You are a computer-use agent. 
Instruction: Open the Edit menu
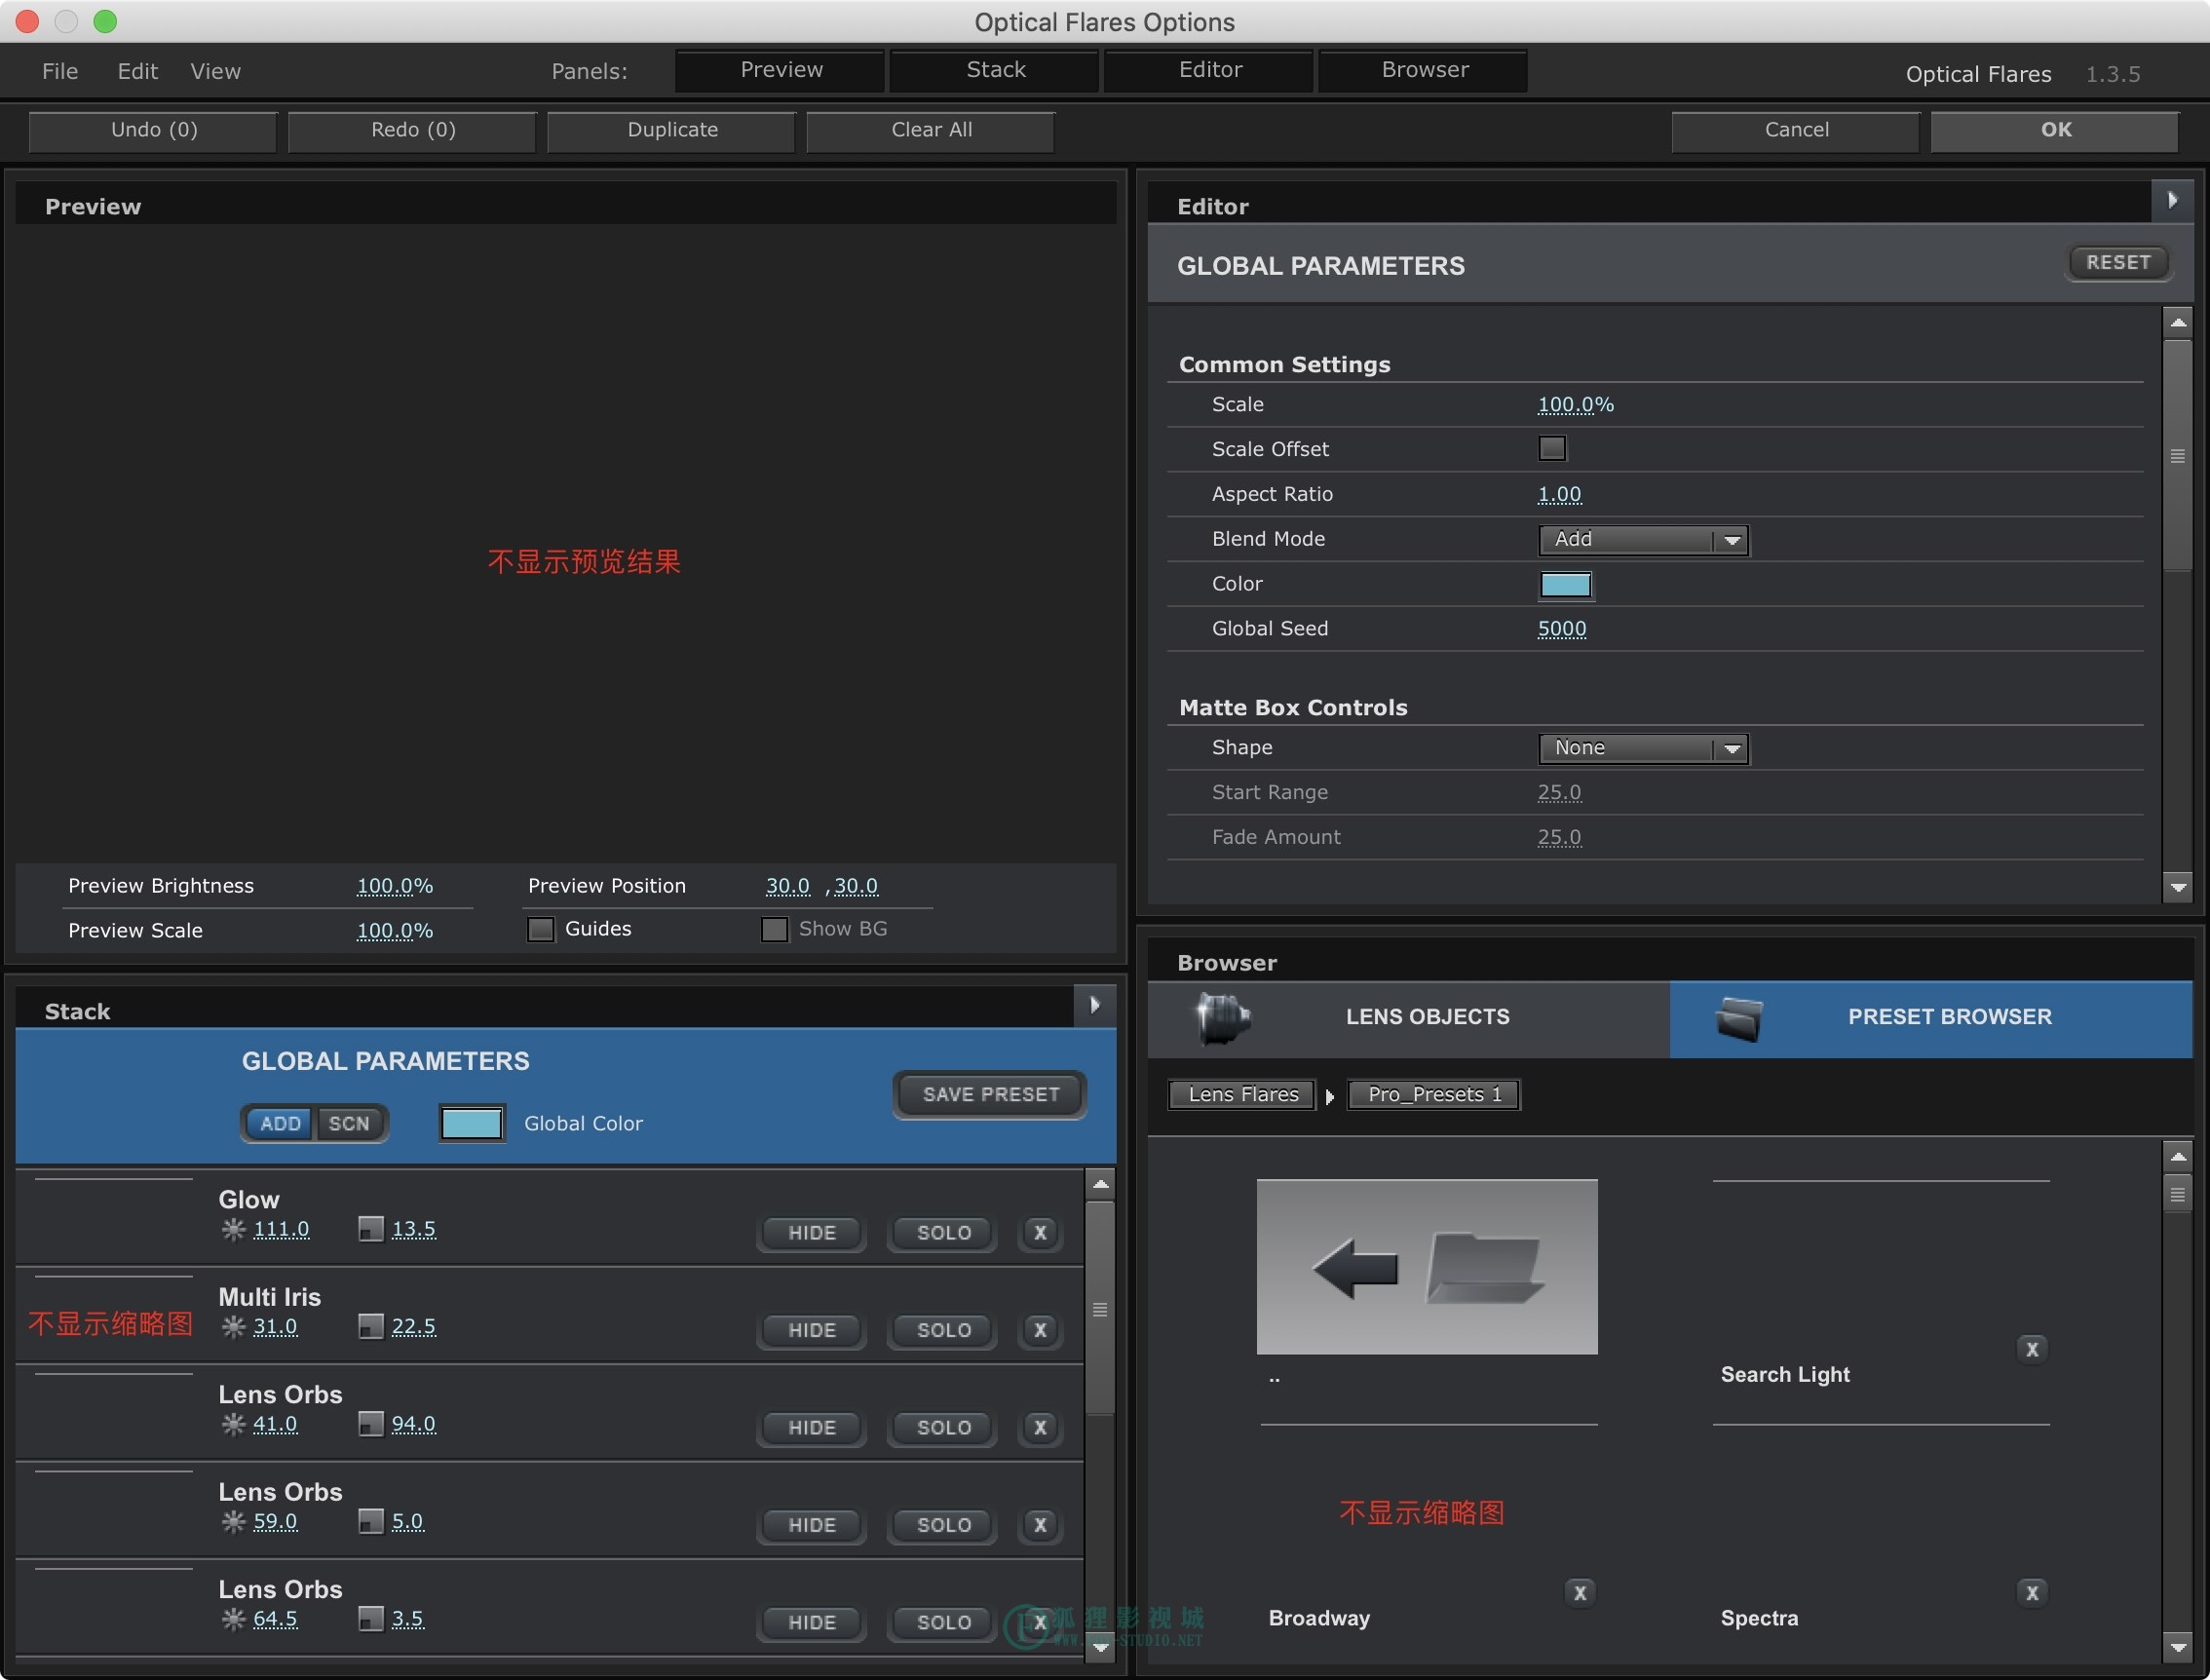[x=138, y=71]
